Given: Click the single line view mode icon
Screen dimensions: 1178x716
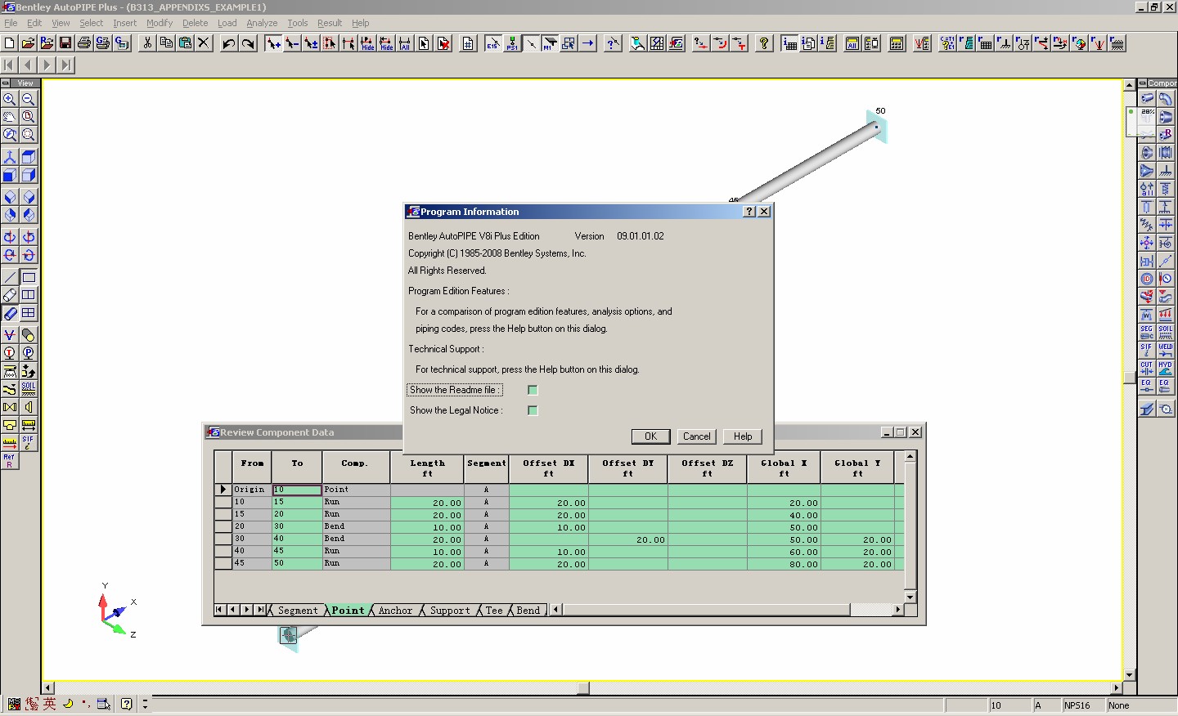Looking at the screenshot, I should (10, 277).
